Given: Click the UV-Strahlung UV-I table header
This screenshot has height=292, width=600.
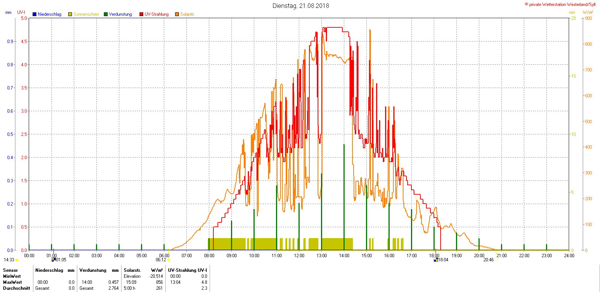Looking at the screenshot, I should click(x=187, y=270).
